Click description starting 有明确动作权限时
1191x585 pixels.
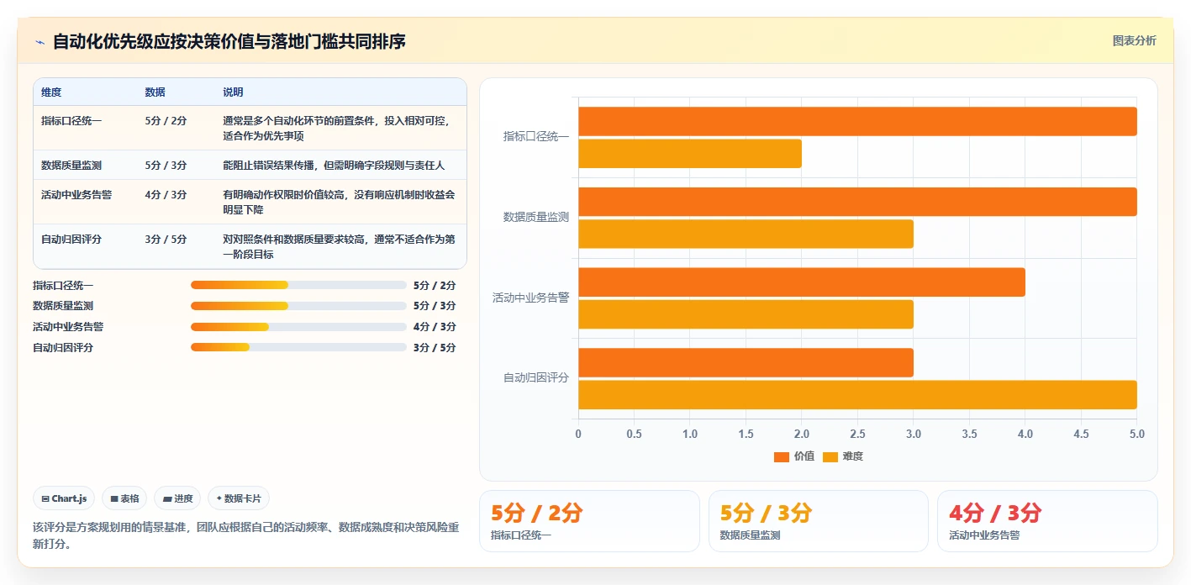(339, 202)
